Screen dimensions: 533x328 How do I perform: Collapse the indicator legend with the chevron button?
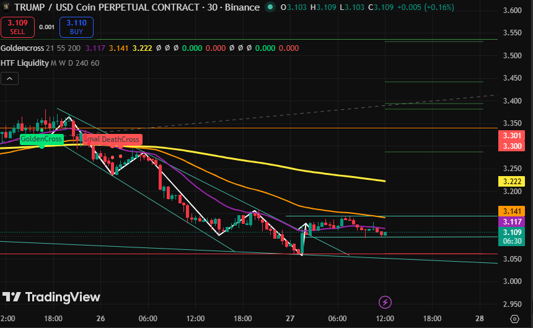(x=9, y=79)
